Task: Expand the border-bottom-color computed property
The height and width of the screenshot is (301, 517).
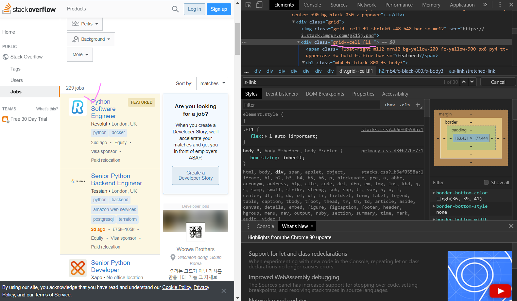Action: click(434, 193)
